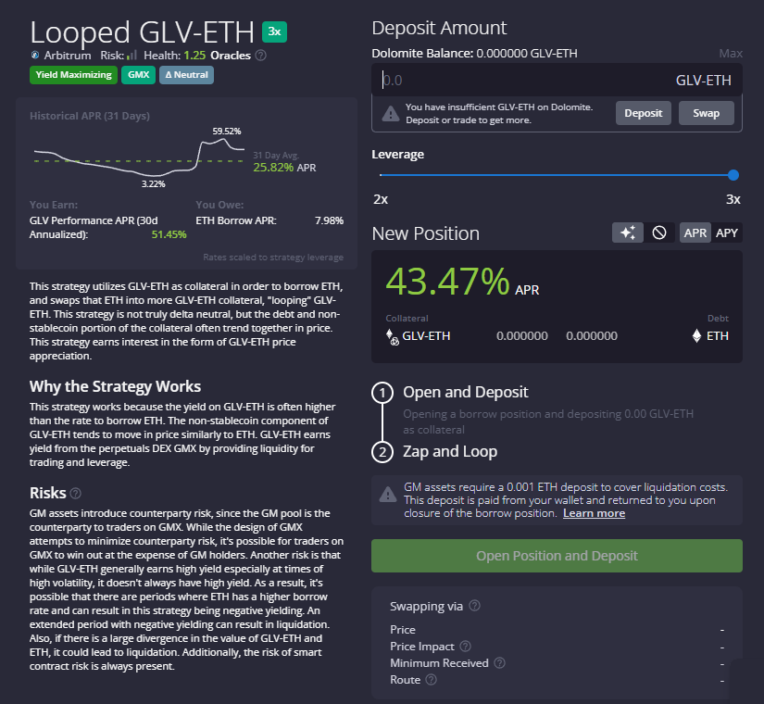The width and height of the screenshot is (764, 704).
Task: Click the 59.52% chart peak label
Action: 227,132
